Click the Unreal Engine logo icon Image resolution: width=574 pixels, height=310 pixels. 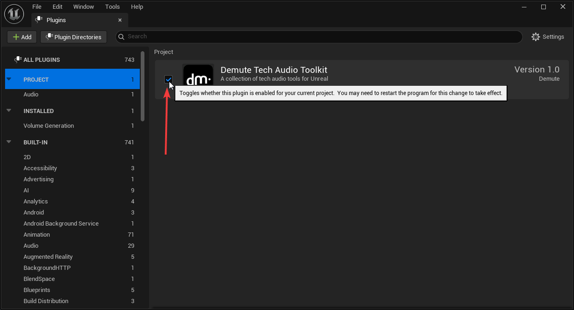(14, 14)
